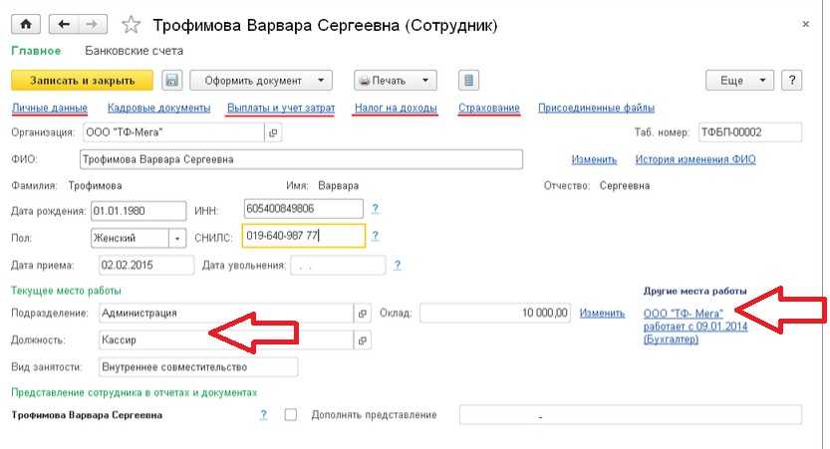Expand the Пол dropdown arrow
Screen dimensions: 830x449
(177, 237)
